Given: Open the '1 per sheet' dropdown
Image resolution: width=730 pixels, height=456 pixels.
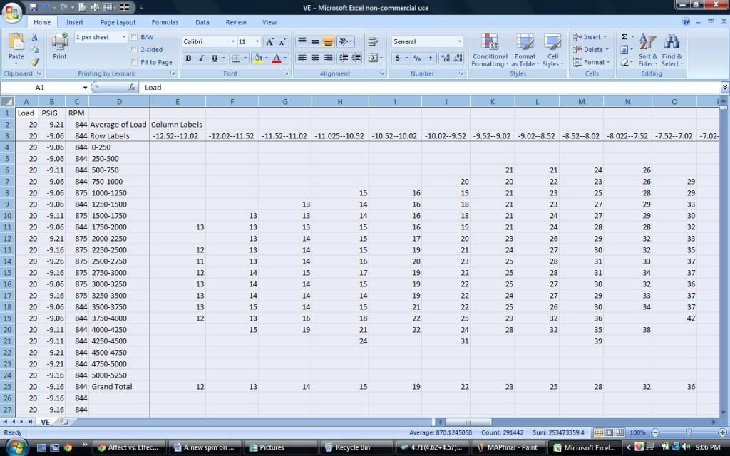Looking at the screenshot, I should (123, 37).
